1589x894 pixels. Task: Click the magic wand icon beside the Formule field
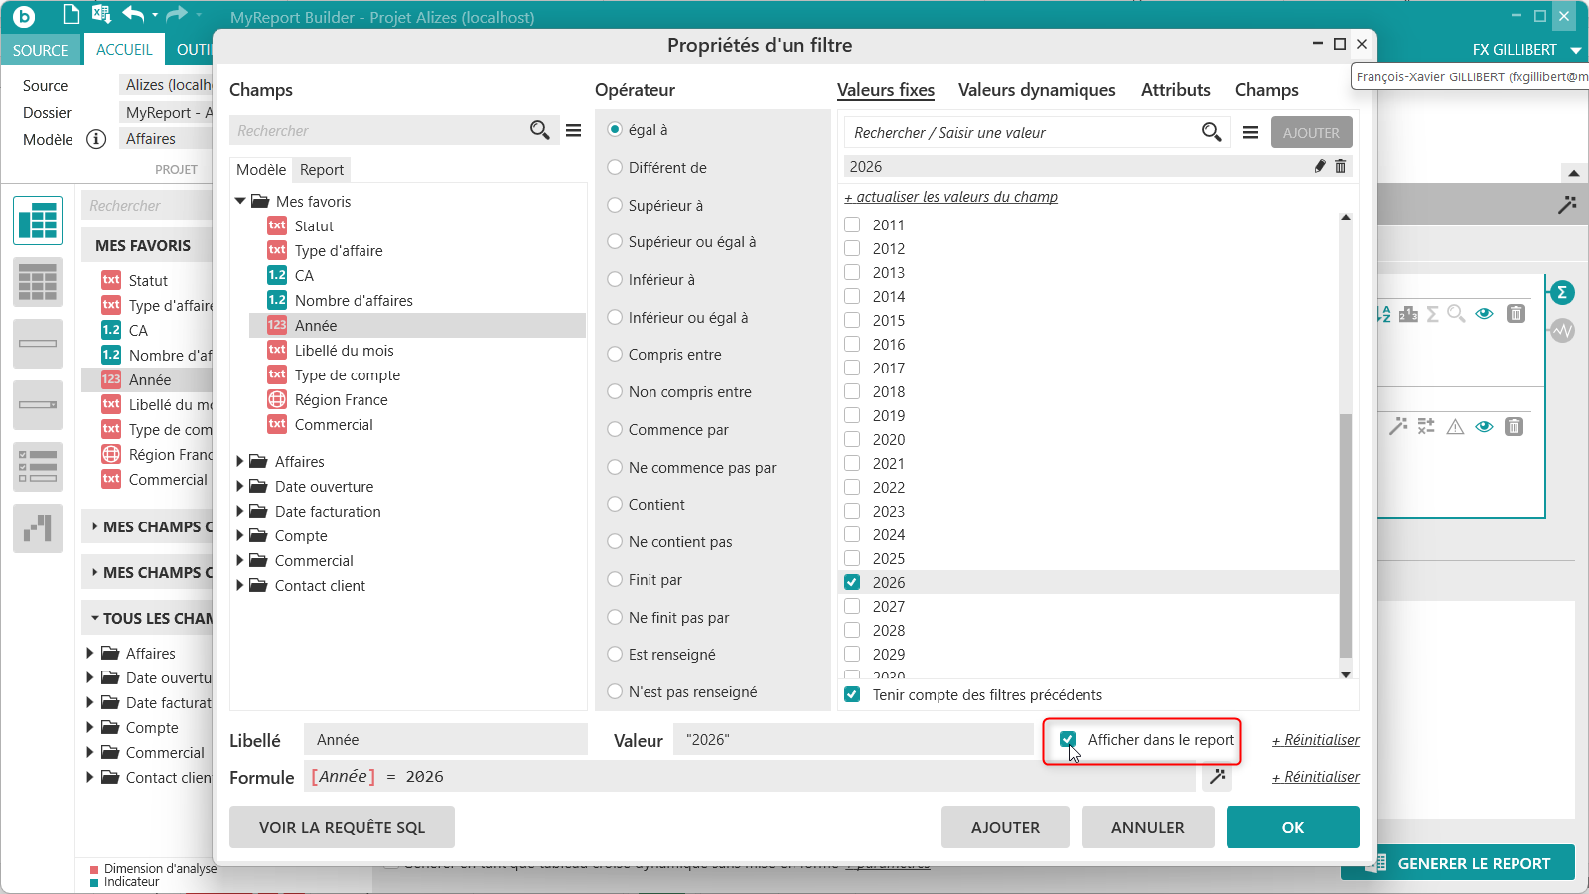point(1217,777)
